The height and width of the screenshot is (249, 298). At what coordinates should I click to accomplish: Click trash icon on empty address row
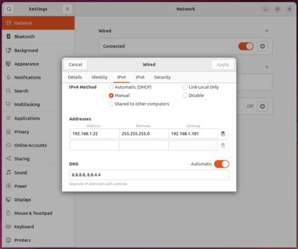223,145
